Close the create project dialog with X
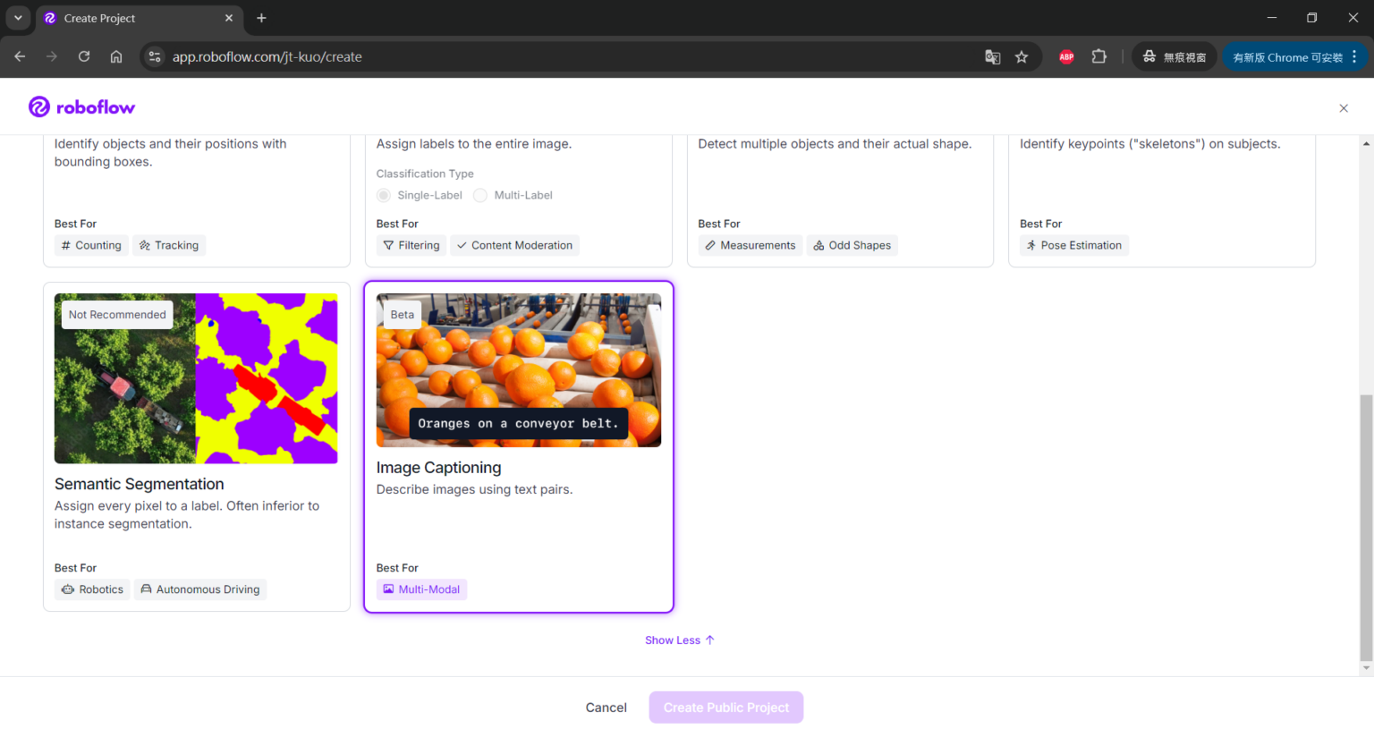The width and height of the screenshot is (1374, 737). (1343, 108)
